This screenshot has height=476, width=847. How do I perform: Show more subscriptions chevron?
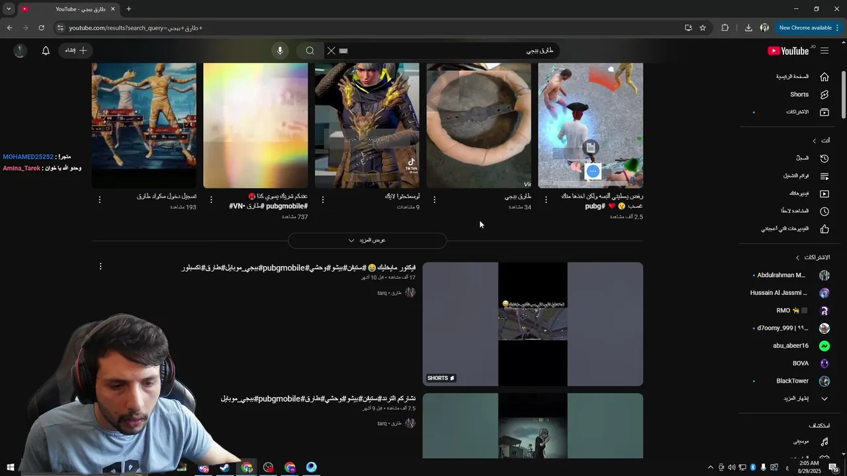tap(825, 399)
